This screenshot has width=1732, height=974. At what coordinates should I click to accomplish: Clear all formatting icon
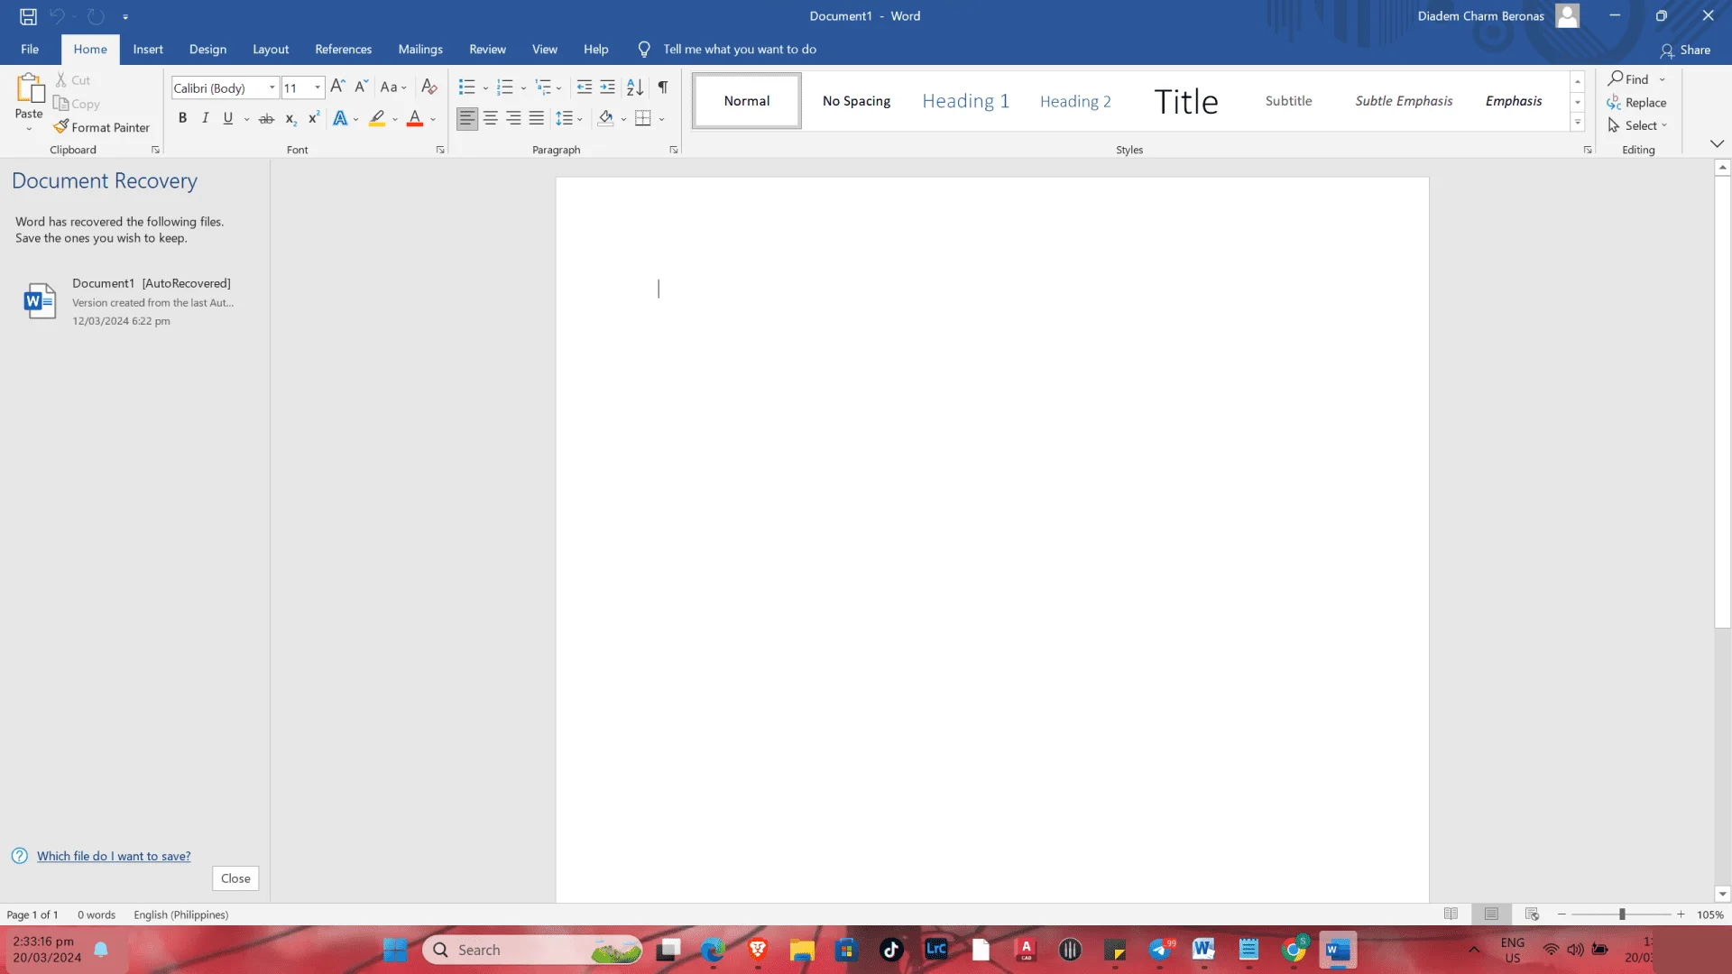[x=429, y=87]
